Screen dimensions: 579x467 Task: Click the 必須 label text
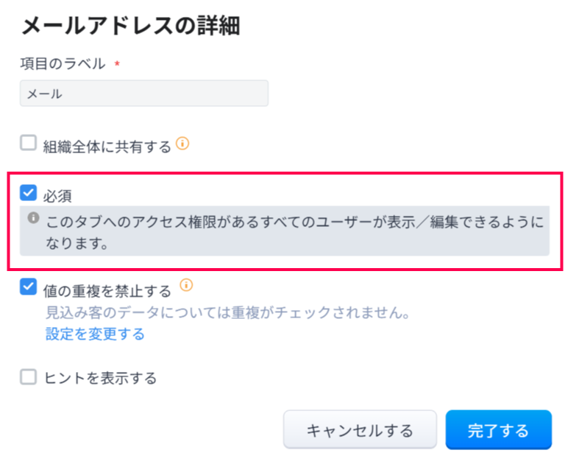point(57,195)
